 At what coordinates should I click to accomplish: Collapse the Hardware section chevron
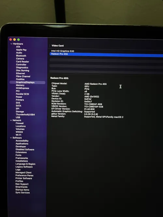(x=11, y=44)
